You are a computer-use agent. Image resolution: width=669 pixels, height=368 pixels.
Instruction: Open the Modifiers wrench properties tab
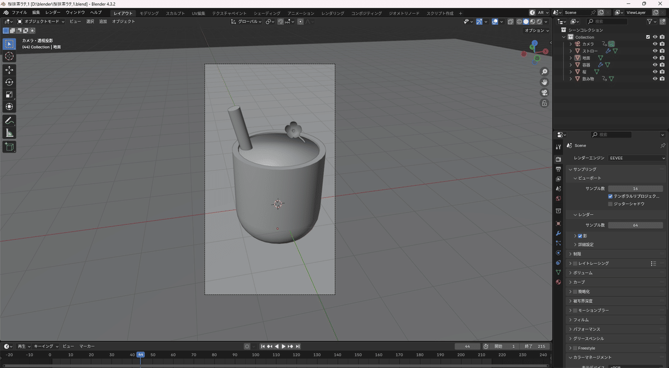558,233
